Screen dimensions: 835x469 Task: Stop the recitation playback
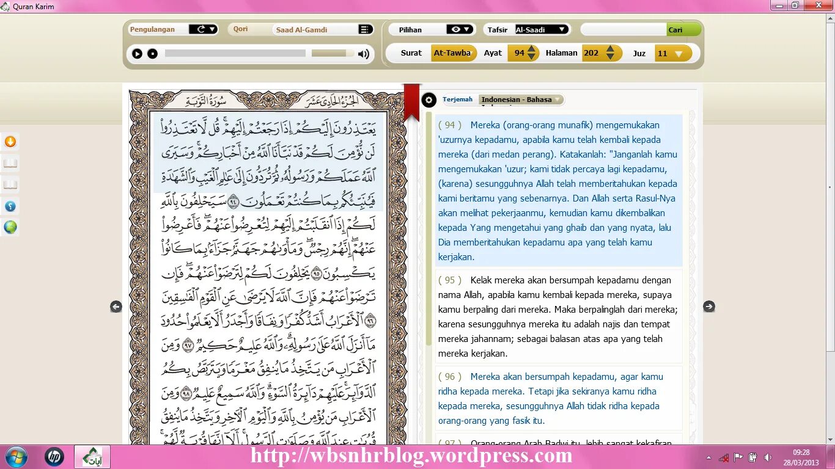click(152, 54)
